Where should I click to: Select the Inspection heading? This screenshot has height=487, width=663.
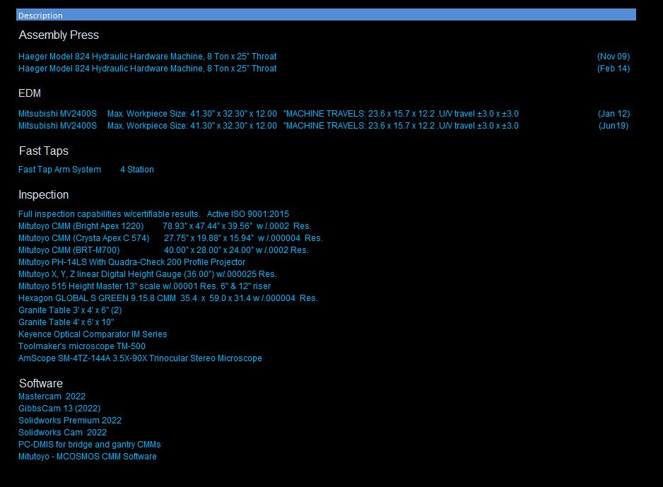(x=44, y=195)
